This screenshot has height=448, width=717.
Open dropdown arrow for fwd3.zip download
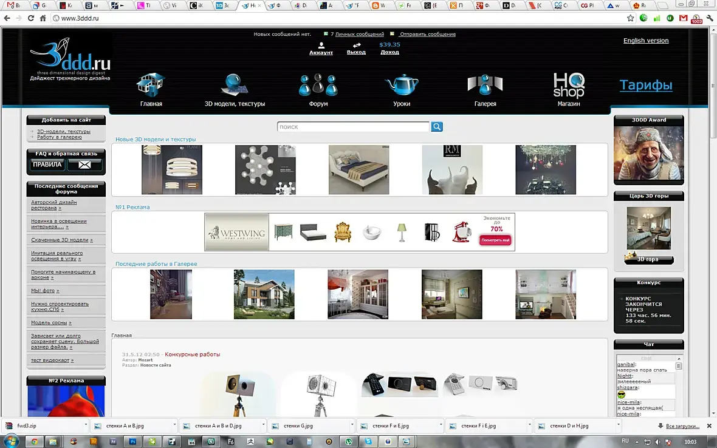coord(86,425)
